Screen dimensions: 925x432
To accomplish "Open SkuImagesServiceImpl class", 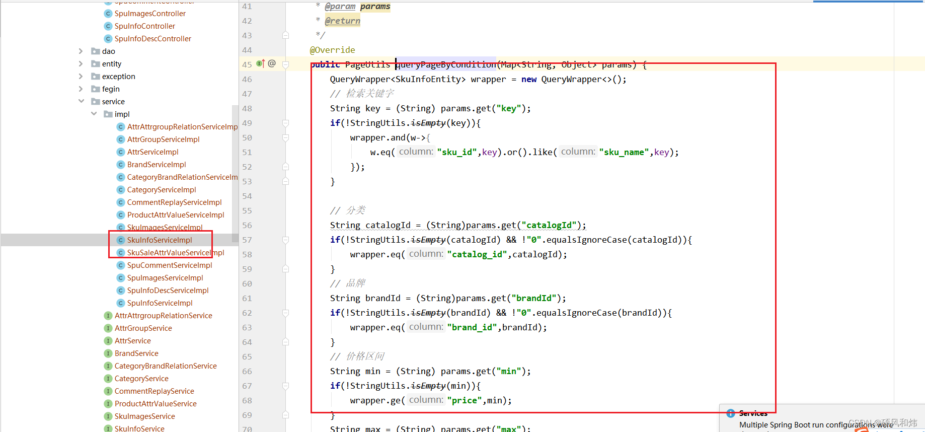I will pos(165,228).
